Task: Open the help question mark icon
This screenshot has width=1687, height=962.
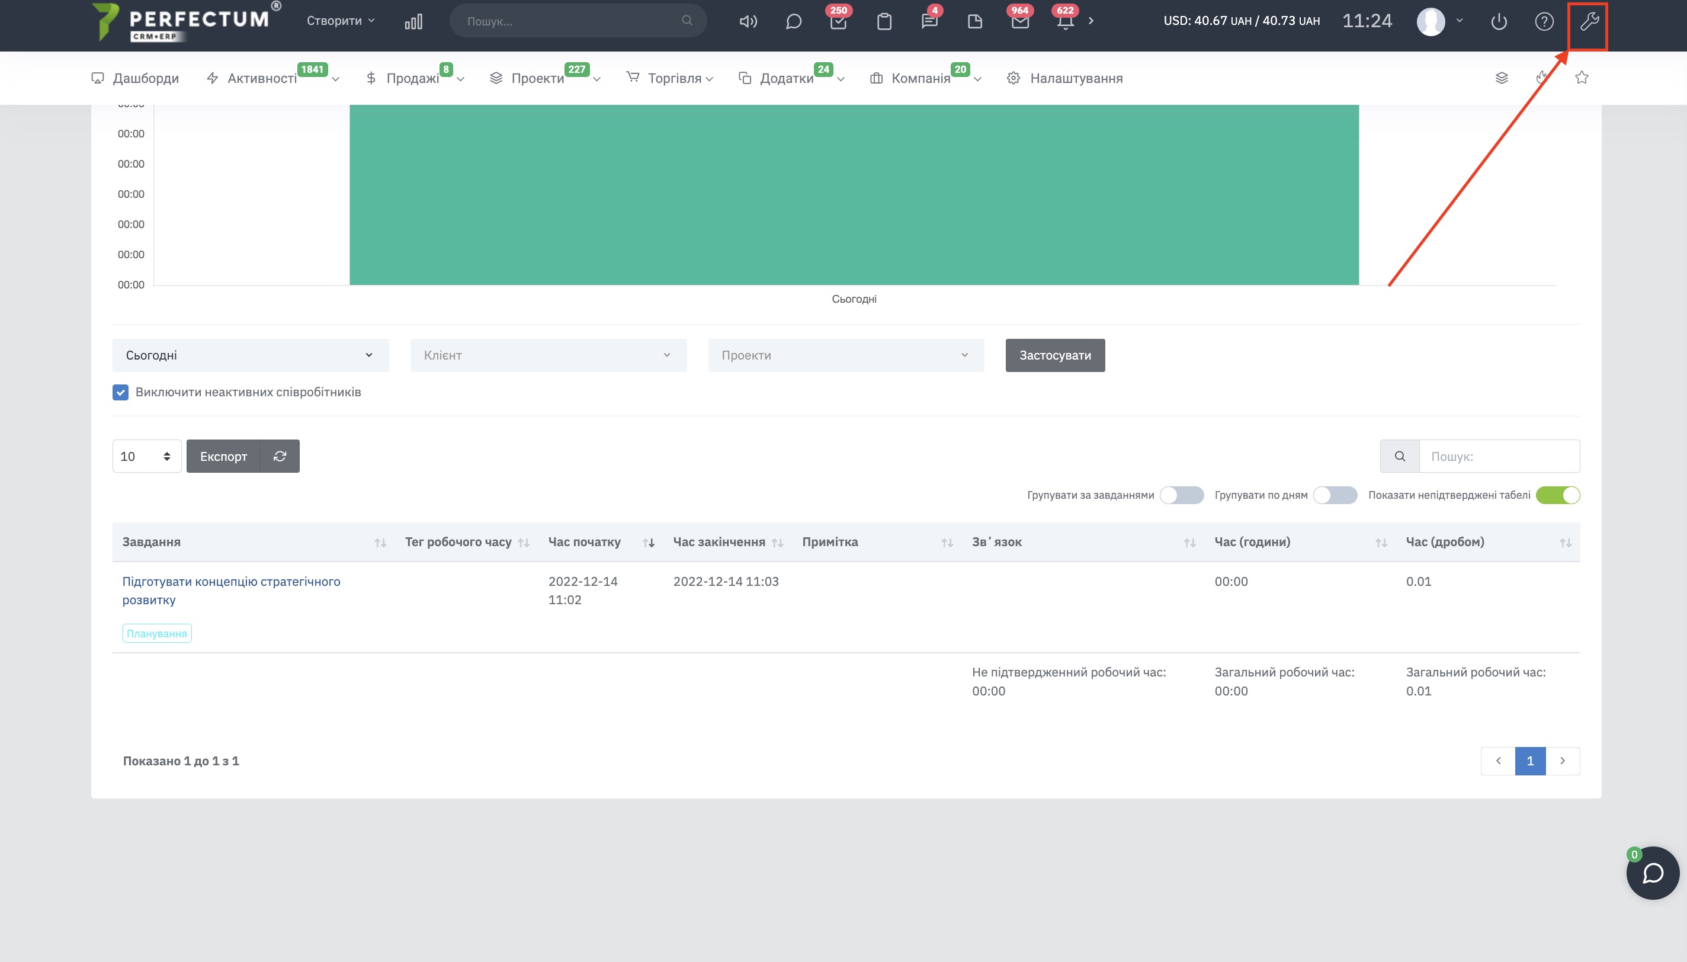Action: point(1544,22)
